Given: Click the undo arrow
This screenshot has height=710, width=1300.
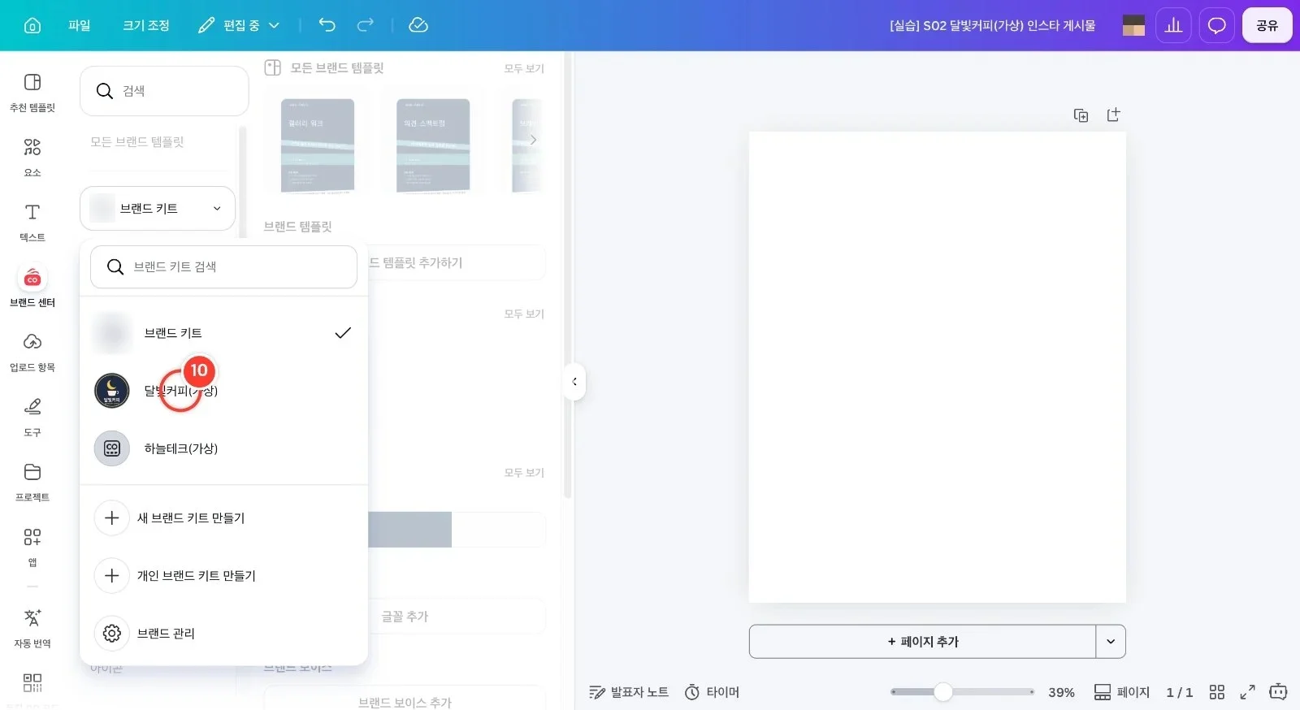Looking at the screenshot, I should (x=327, y=25).
